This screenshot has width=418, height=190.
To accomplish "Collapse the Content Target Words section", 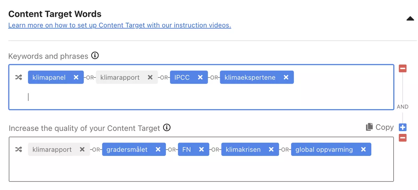I will pyautogui.click(x=410, y=18).
